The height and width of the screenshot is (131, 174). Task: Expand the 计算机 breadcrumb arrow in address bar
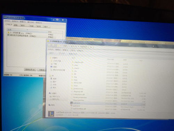(69, 46)
